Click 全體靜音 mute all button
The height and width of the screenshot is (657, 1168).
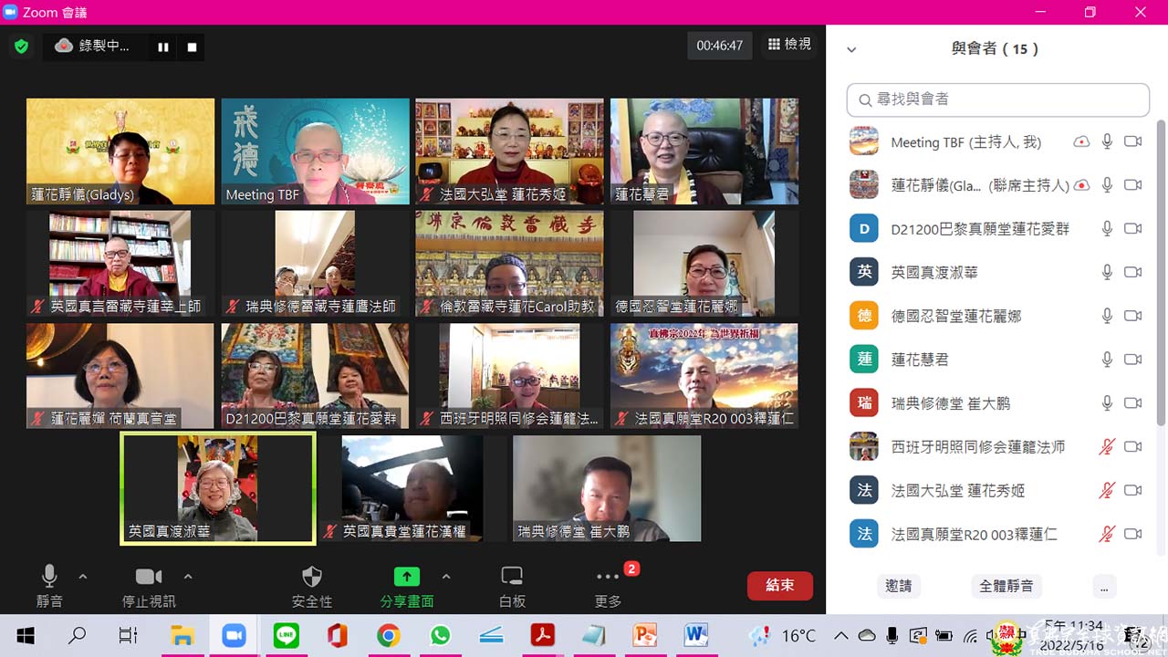coord(1006,586)
